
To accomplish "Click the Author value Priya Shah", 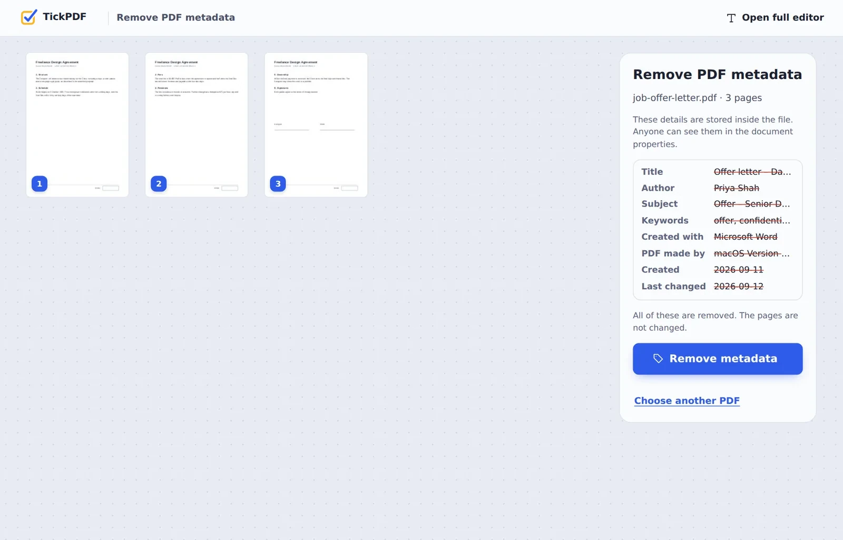I will pos(737,188).
